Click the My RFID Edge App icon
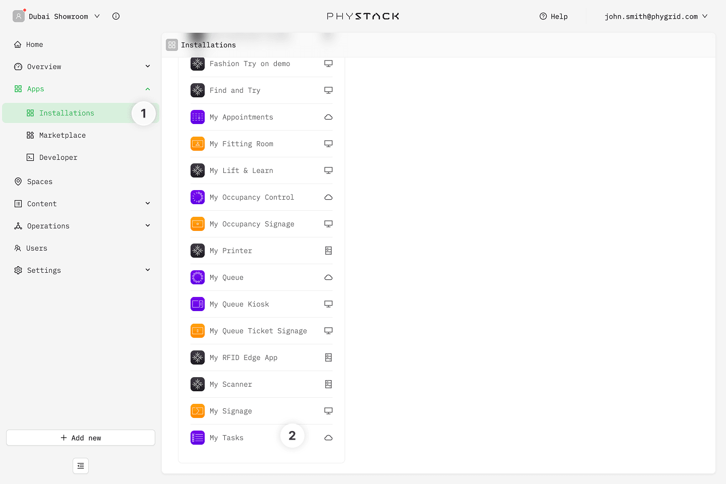This screenshot has width=726, height=484. (198, 357)
